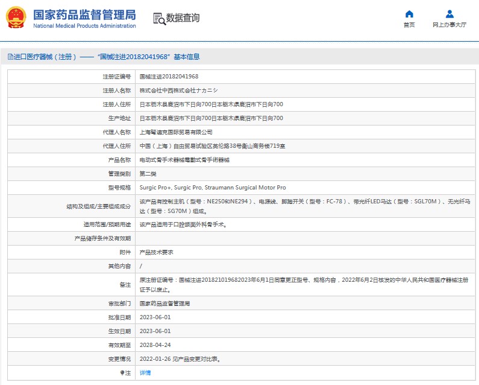Click the 管理类别 label cell

tap(72, 174)
